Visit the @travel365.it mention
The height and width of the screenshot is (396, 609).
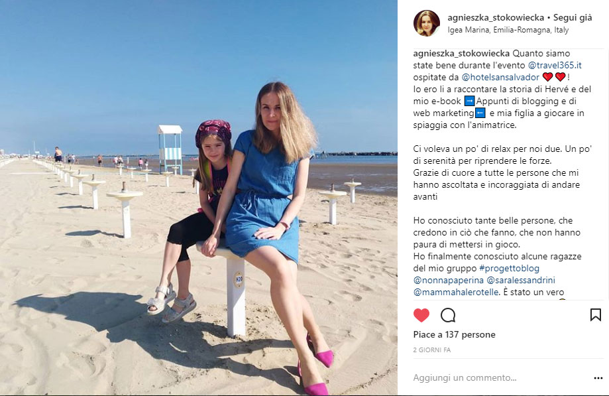(x=555, y=65)
